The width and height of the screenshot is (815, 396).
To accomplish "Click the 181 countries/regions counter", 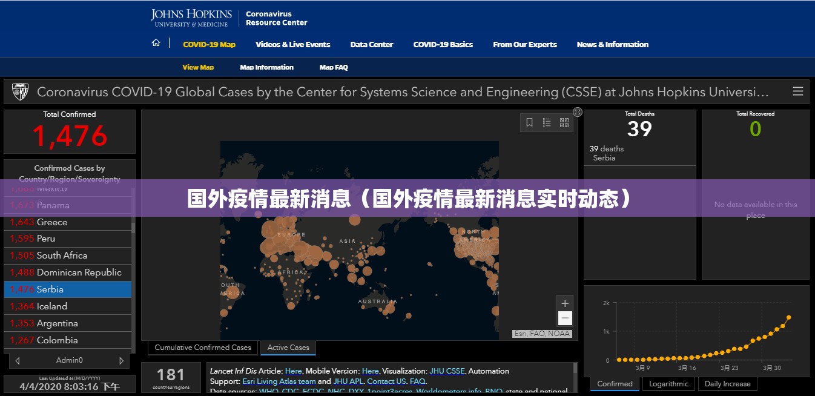I will (x=171, y=377).
